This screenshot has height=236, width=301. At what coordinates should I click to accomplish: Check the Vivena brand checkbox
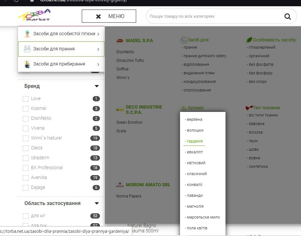pos(26,128)
